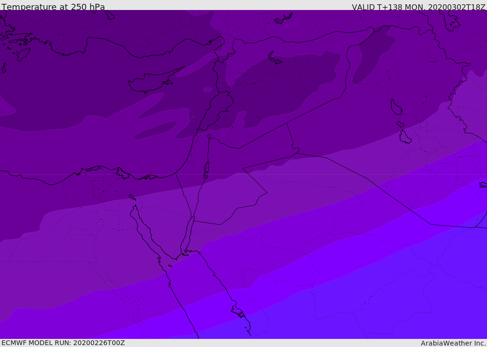Viewport: 487px width, 347px height.
Task: Click the small dark contour patch off Egypt's coast
Action: click(x=156, y=130)
